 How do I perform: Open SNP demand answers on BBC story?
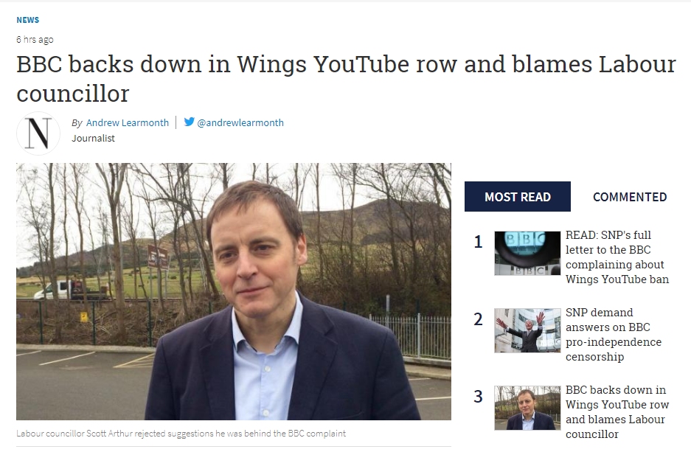pos(614,334)
